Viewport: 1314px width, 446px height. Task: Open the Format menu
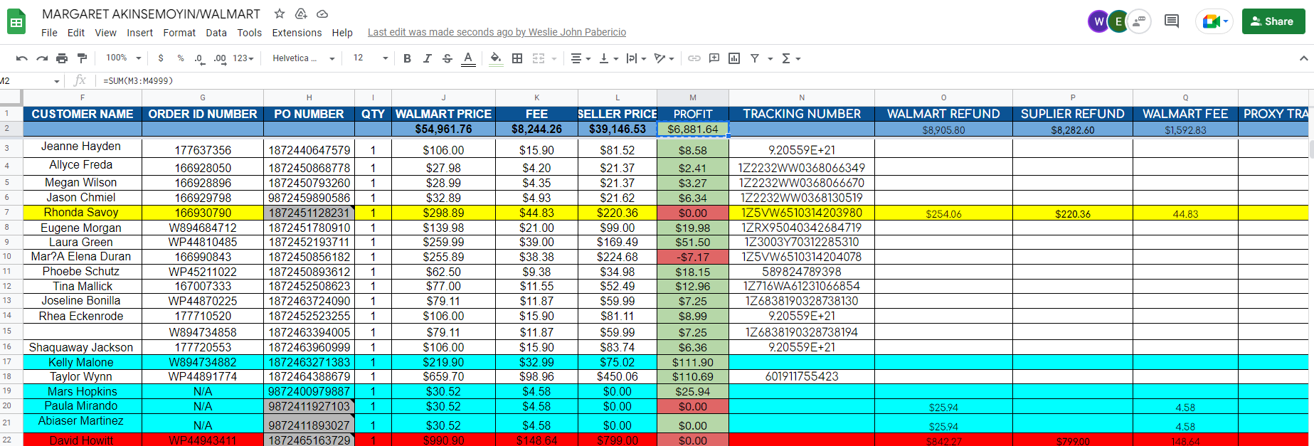179,33
